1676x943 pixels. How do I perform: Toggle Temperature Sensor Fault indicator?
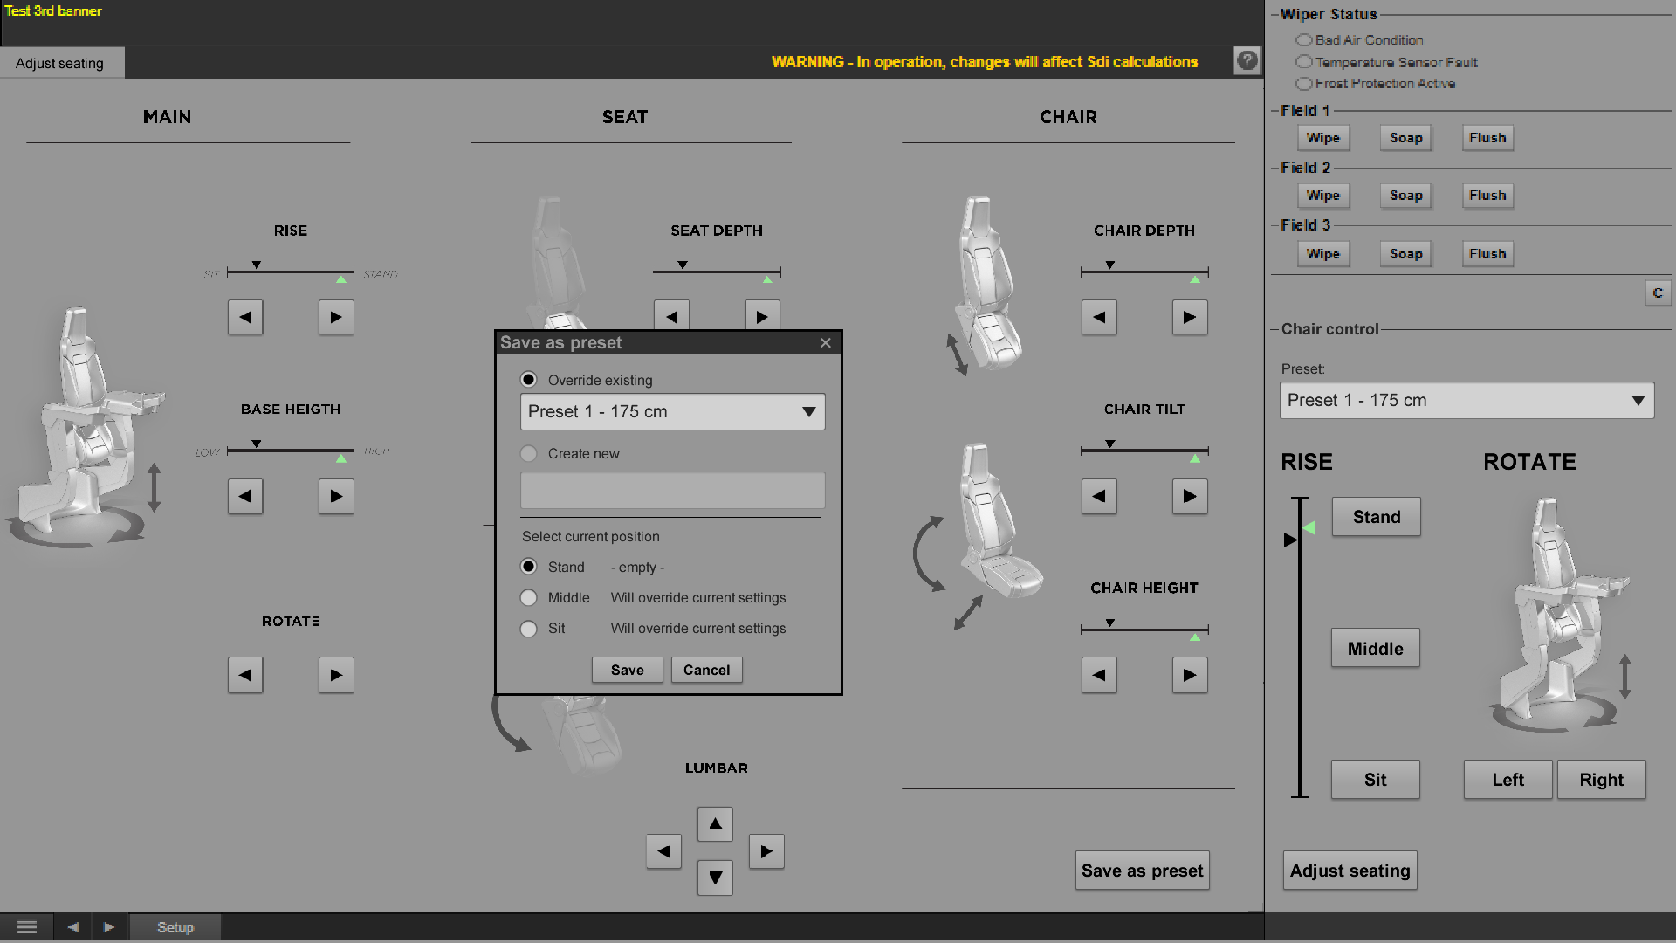pyautogui.click(x=1304, y=62)
